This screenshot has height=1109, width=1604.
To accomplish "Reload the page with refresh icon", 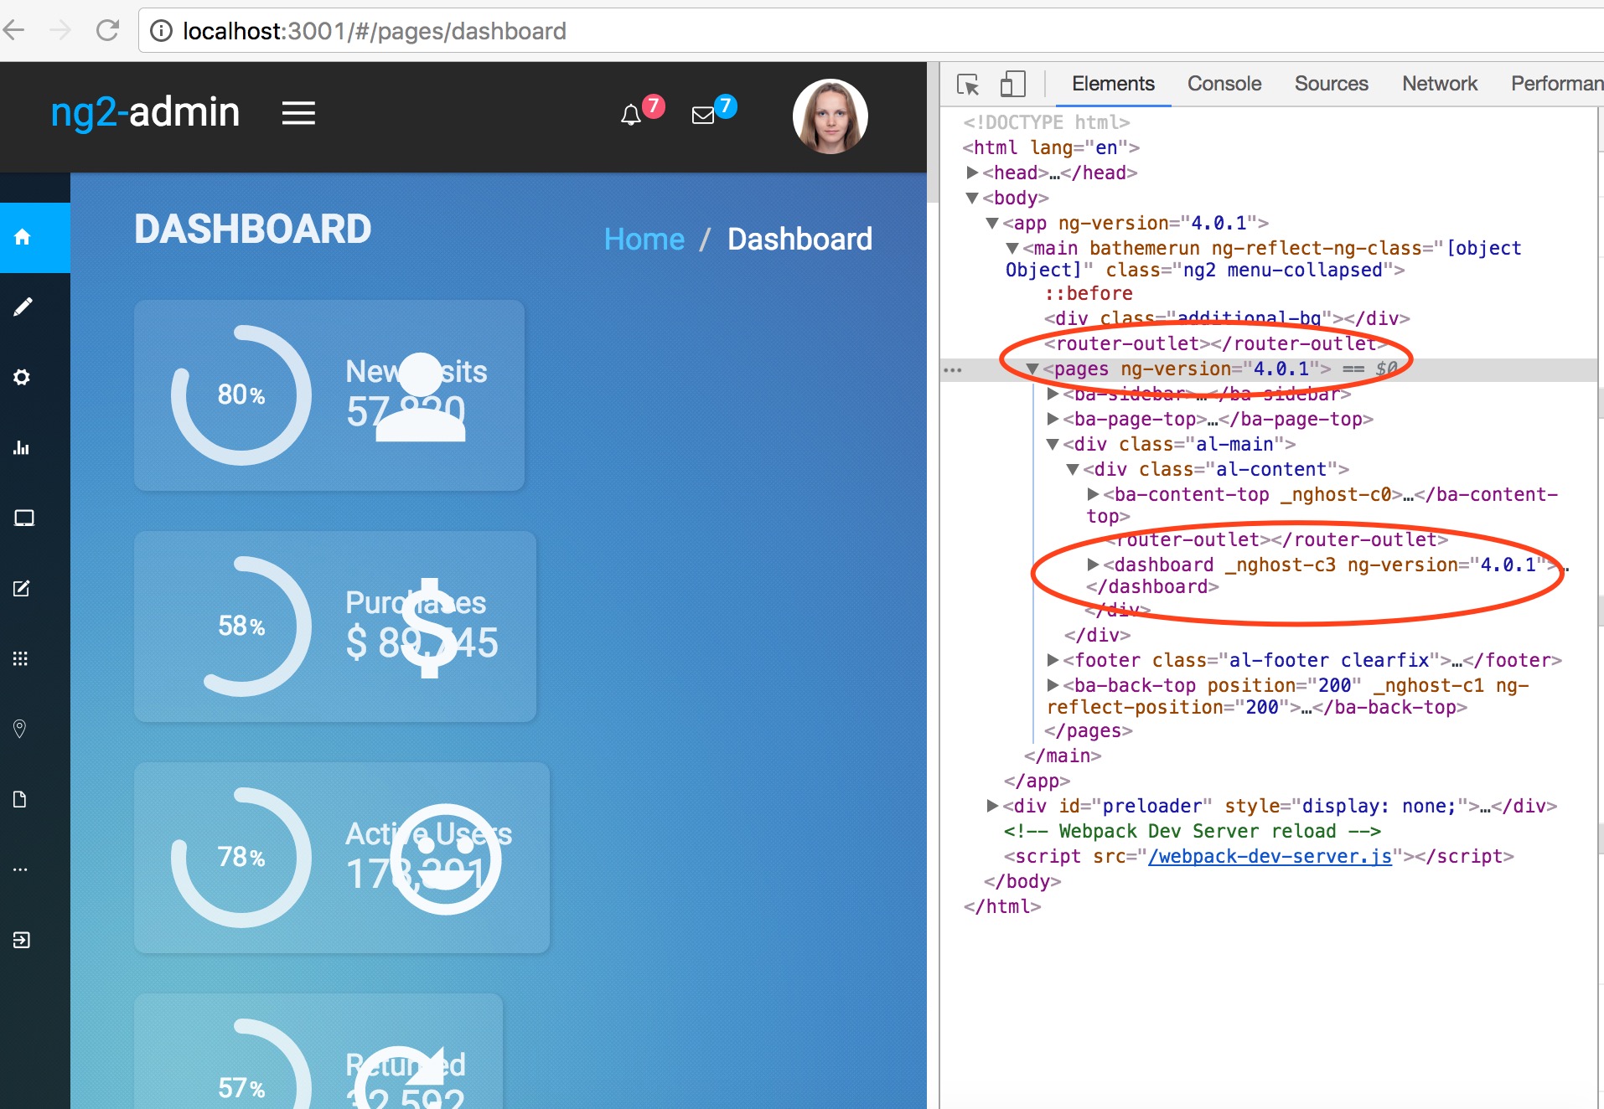I will point(107,31).
